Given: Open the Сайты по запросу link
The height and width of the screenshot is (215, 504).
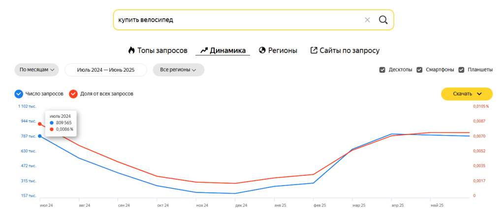Looking at the screenshot, I should pos(349,50).
